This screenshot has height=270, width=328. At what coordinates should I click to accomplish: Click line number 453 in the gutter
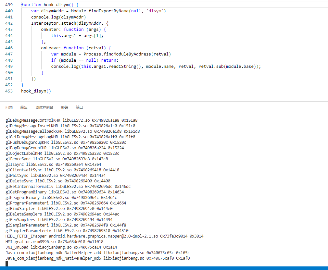[9, 91]
